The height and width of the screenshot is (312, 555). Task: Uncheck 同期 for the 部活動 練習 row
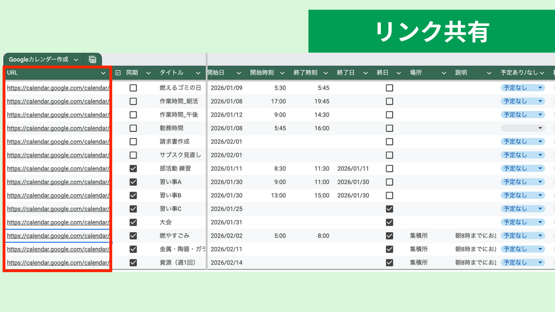[x=133, y=168]
